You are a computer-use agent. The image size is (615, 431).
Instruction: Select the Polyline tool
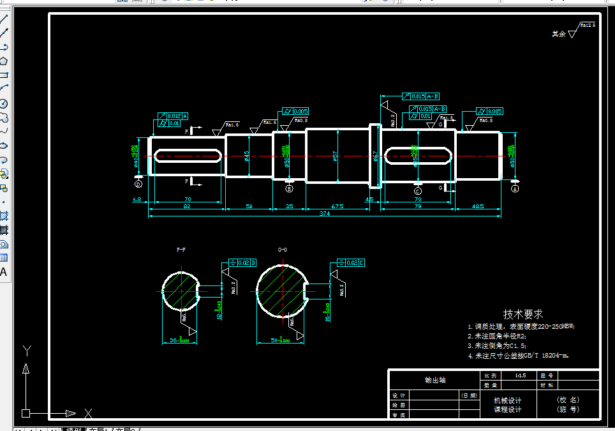pyautogui.click(x=4, y=47)
